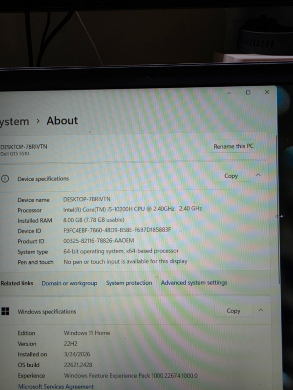The width and height of the screenshot is (293, 390).
Task: Click the Device specifications info icon
Action: [5, 178]
